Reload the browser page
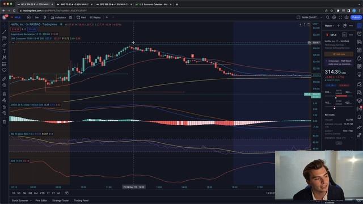Screen dimensions: 363x204 (14, 11)
